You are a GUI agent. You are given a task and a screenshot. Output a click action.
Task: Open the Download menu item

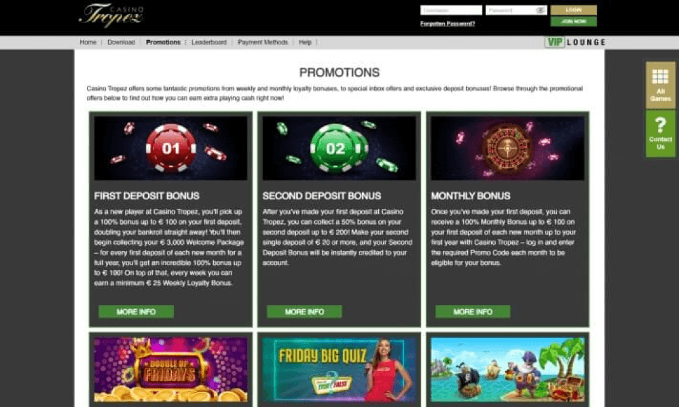(x=121, y=42)
